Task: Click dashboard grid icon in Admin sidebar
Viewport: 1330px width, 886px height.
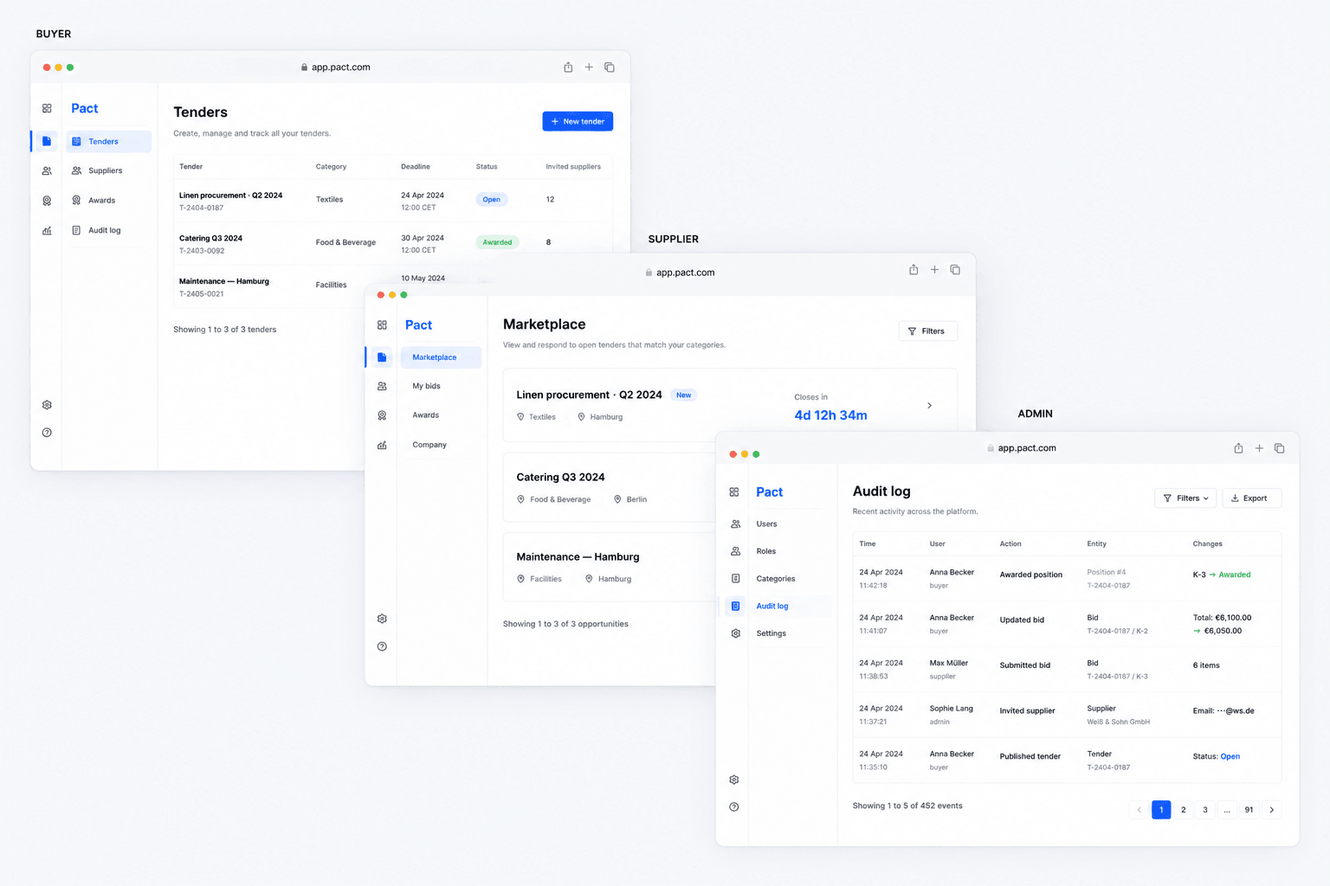Action: point(734,492)
